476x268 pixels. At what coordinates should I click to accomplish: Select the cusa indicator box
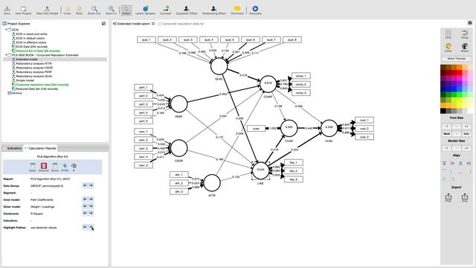pos(256,129)
